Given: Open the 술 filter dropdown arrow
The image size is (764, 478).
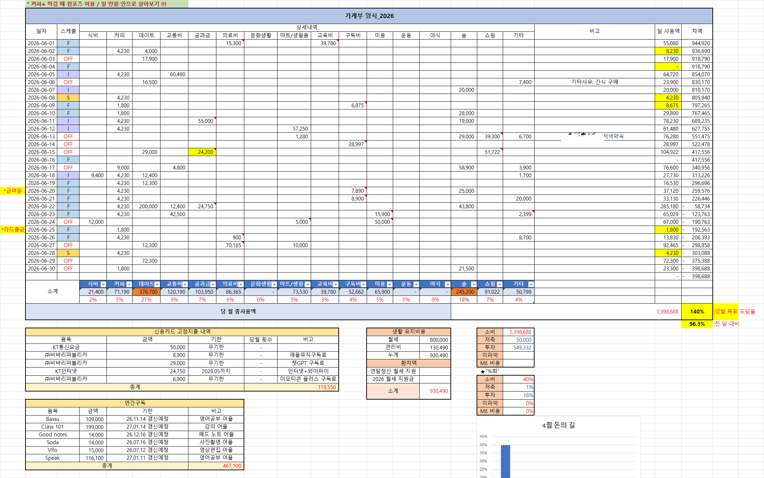Looking at the screenshot, I should [x=474, y=284].
